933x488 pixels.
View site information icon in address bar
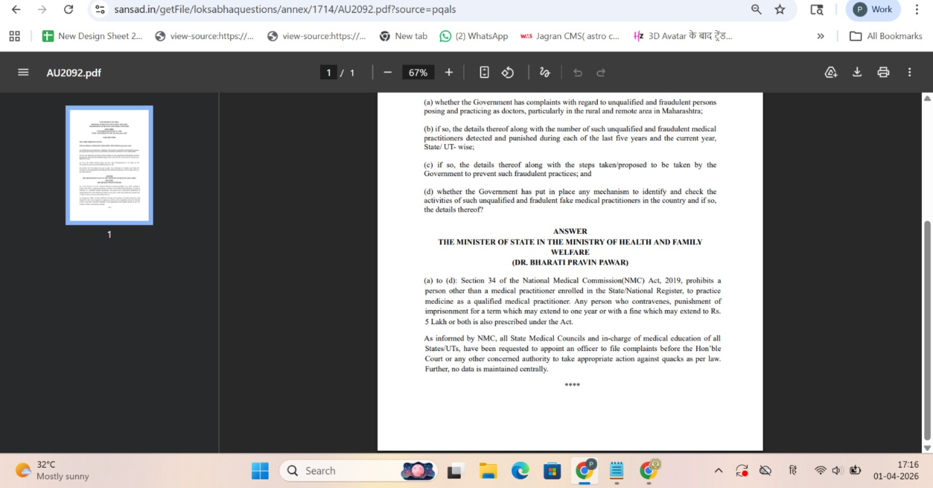pyautogui.click(x=100, y=9)
